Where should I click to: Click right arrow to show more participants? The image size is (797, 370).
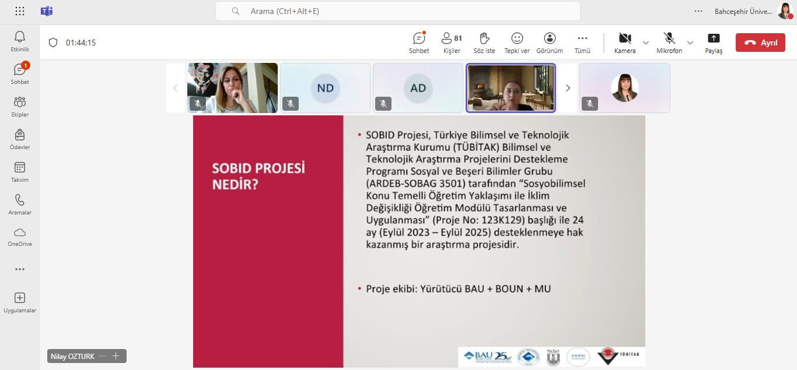(568, 87)
